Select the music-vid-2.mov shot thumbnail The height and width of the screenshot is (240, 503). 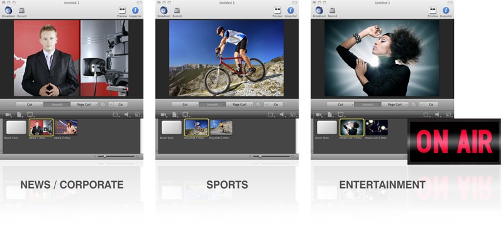tap(376, 127)
